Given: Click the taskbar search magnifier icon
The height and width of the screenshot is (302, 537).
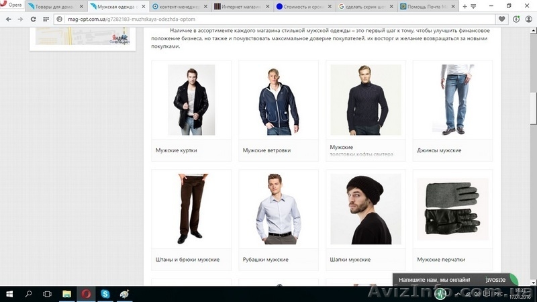Looking at the screenshot, I should coord(29,293).
